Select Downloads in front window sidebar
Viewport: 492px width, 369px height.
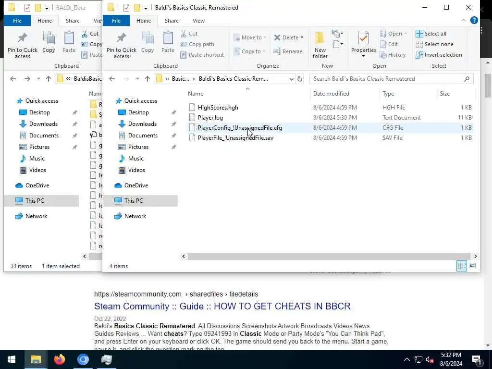coord(142,123)
